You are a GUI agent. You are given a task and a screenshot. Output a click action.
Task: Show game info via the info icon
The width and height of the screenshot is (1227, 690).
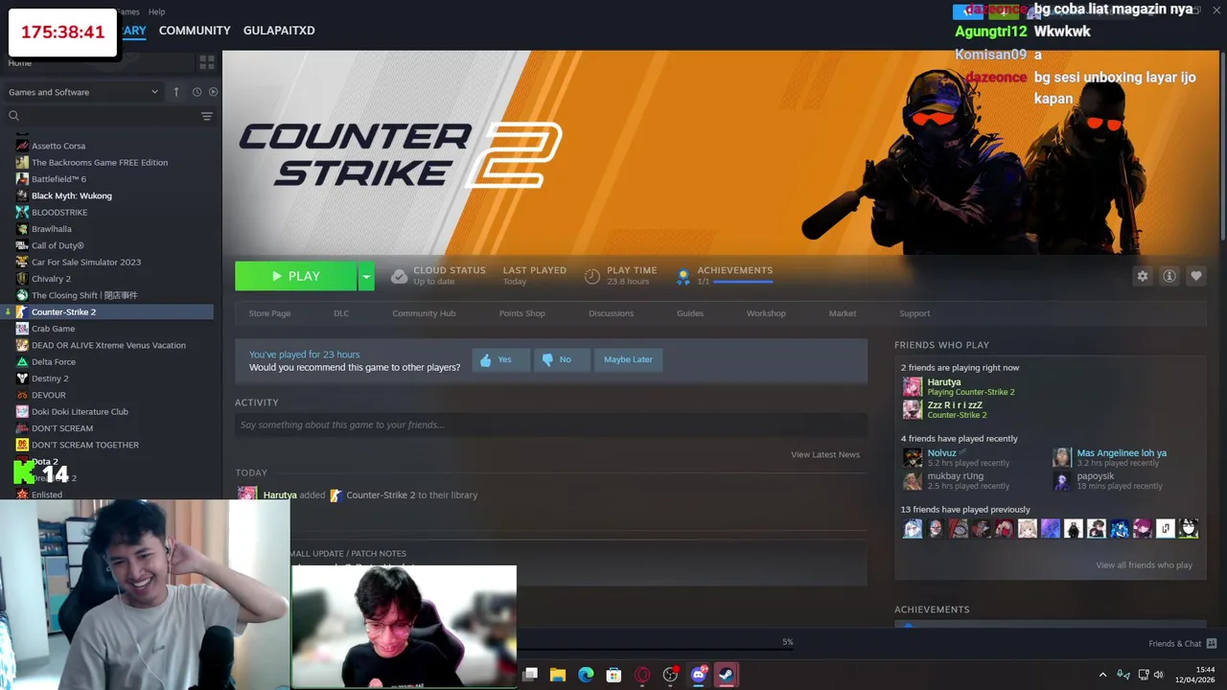point(1169,276)
